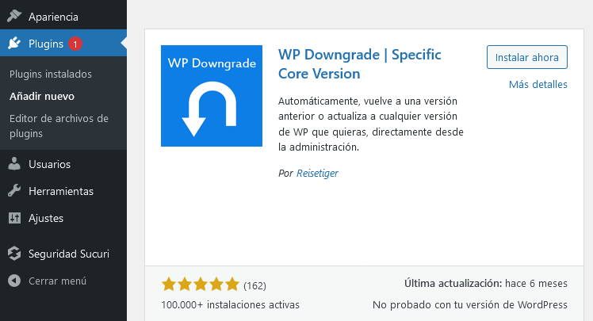Image resolution: width=593 pixels, height=321 pixels.
Task: Click the Reisetiger author link
Action: 317,173
